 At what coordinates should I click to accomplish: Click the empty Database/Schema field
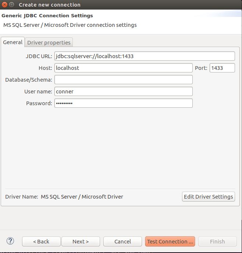pyautogui.click(x=124, y=80)
